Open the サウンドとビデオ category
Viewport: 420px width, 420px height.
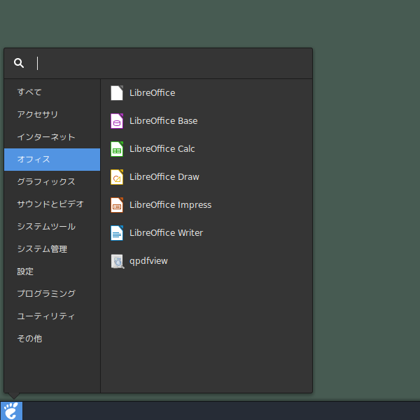click(x=52, y=204)
